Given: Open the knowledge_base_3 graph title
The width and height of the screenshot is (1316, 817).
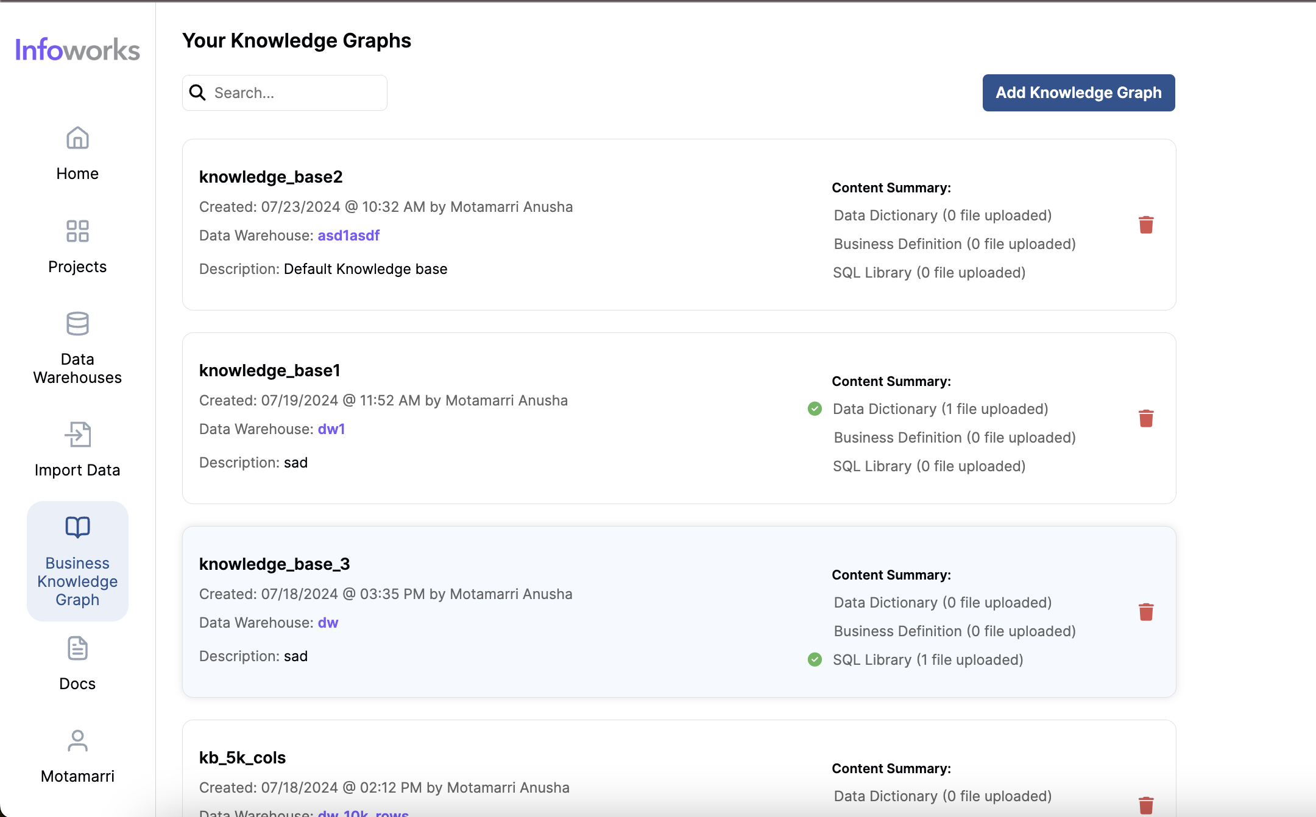Looking at the screenshot, I should (274, 564).
